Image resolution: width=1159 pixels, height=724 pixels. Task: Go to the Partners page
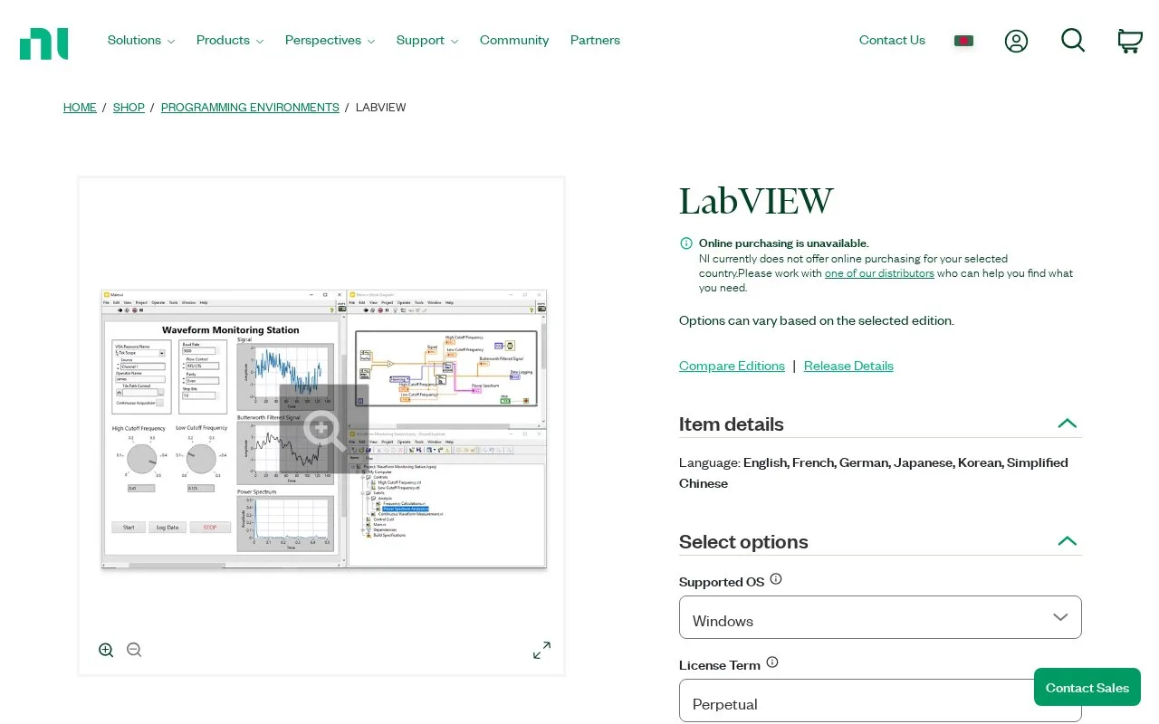tap(595, 40)
